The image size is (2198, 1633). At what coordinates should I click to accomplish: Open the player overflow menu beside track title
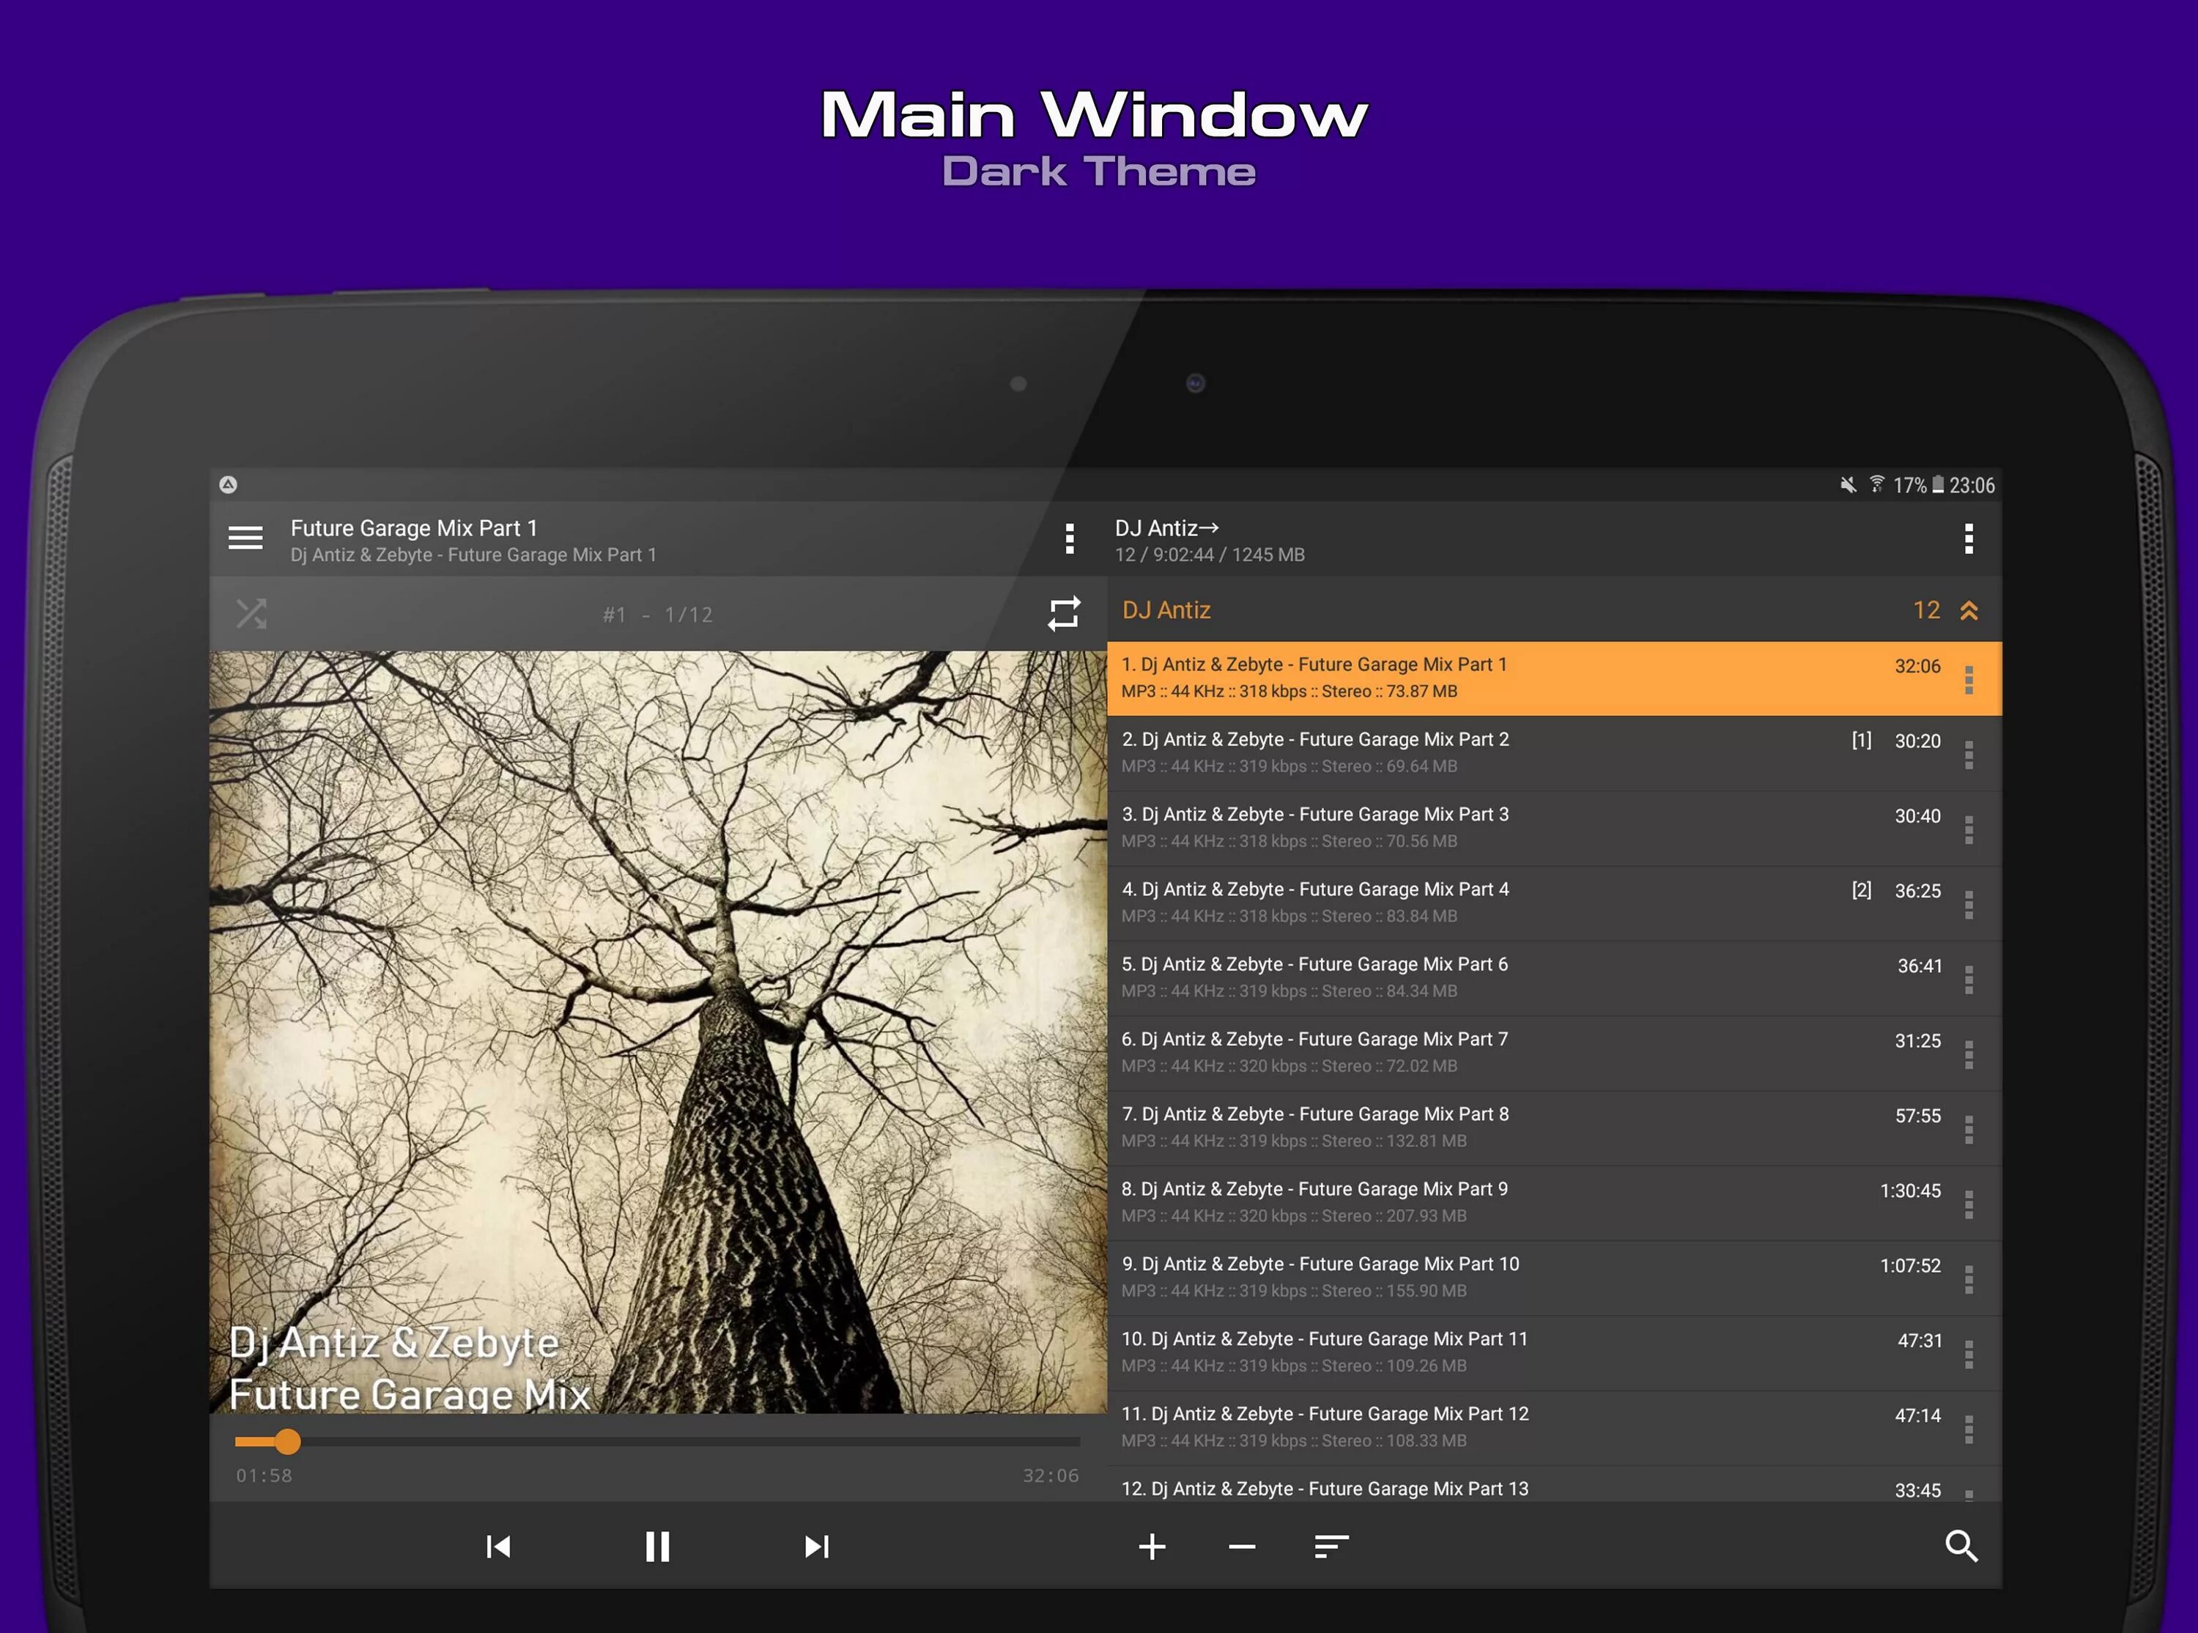[x=1070, y=538]
